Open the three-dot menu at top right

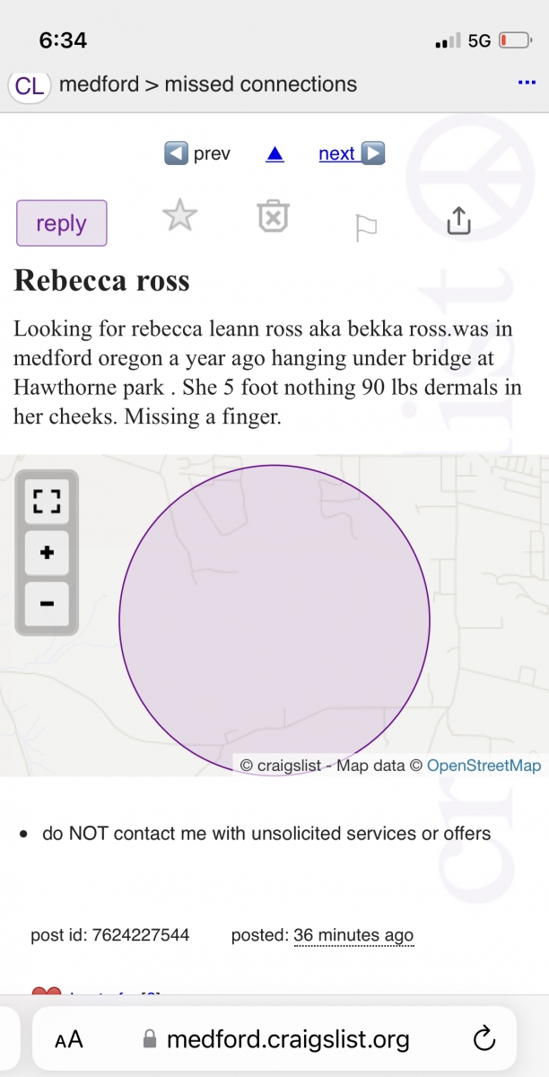point(527,83)
